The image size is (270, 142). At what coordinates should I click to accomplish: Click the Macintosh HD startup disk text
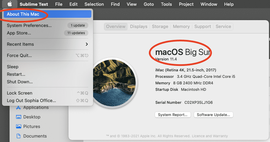(194, 89)
